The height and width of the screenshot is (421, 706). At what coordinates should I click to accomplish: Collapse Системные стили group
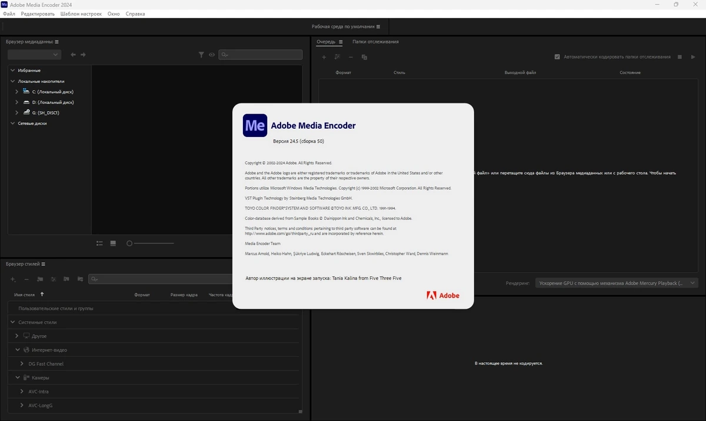click(x=12, y=322)
